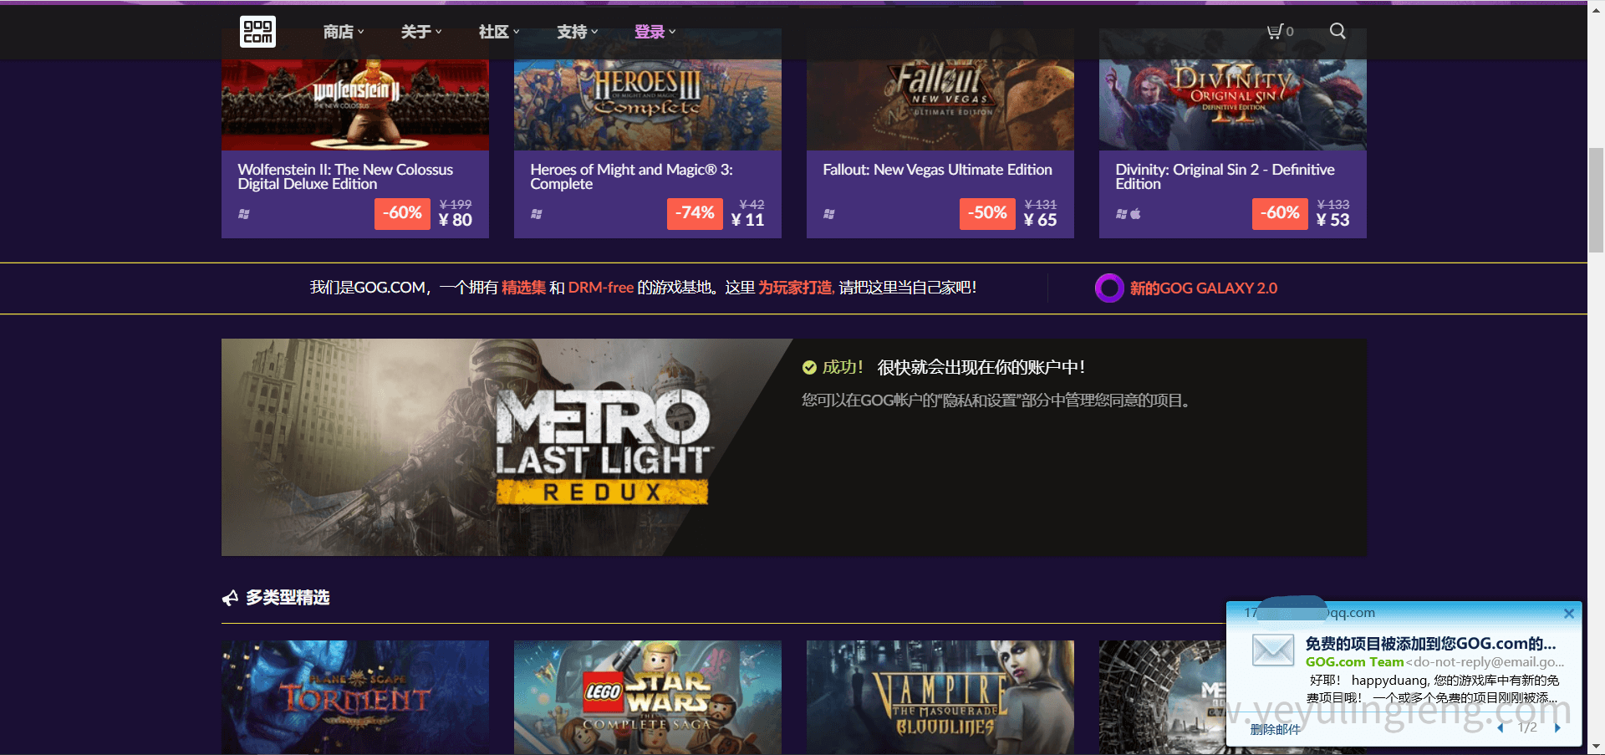Expand the 关于 about menu

click(x=421, y=32)
